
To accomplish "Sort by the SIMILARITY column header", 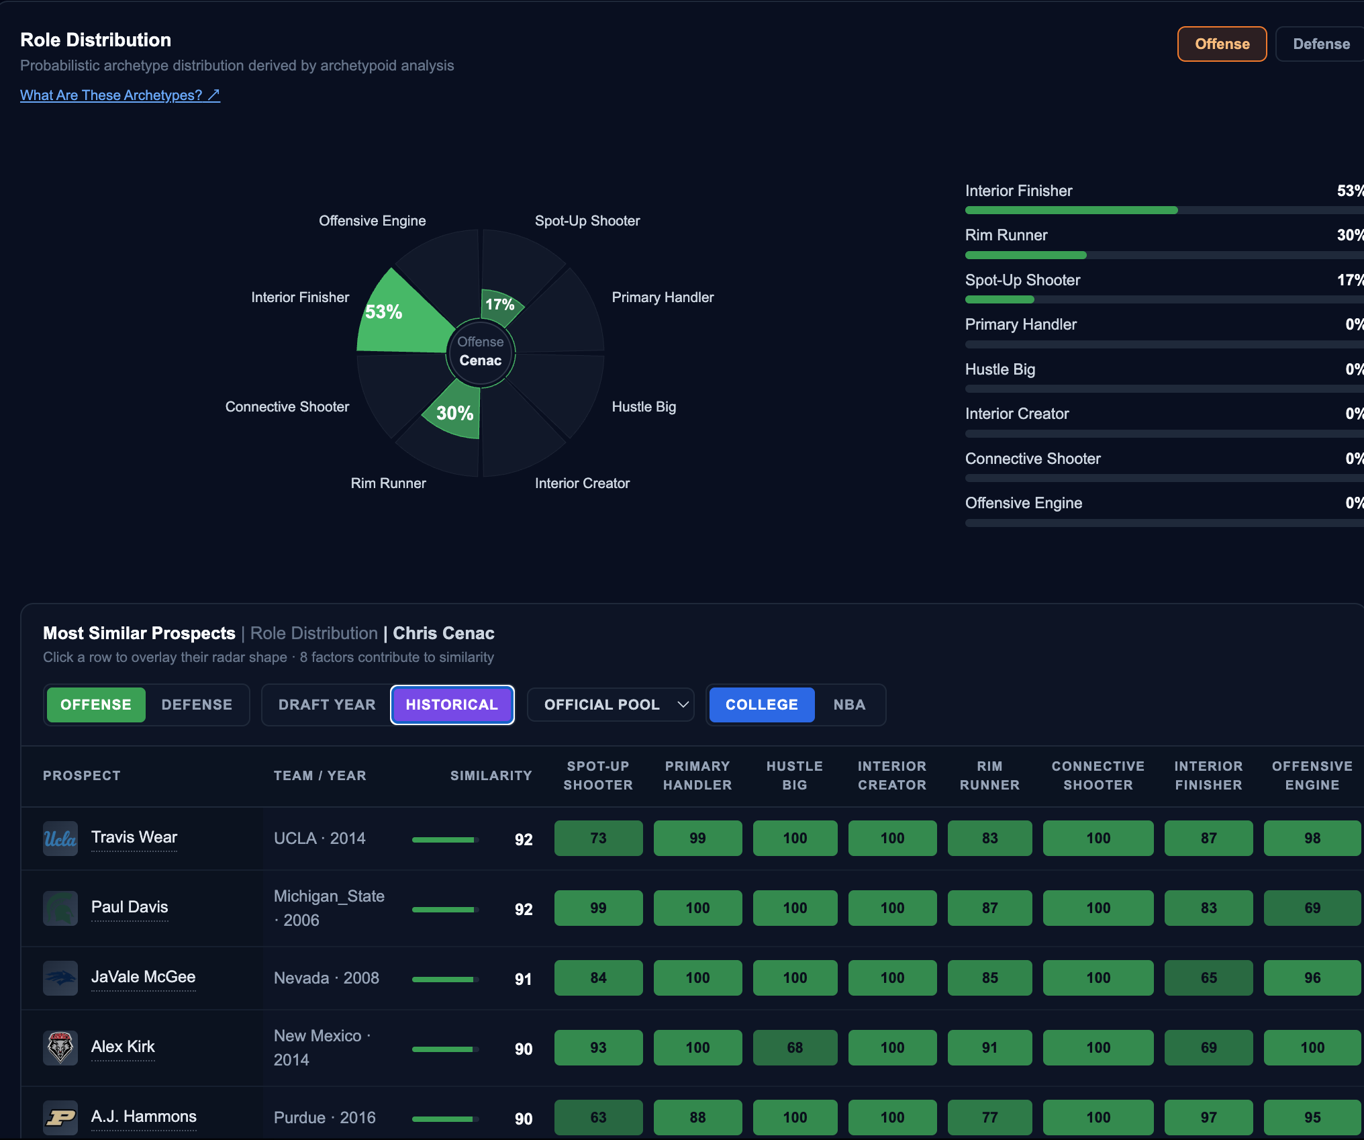I will pyautogui.click(x=491, y=776).
